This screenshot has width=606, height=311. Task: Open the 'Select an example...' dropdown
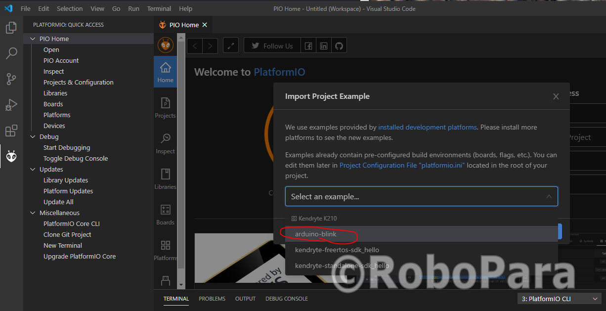(421, 196)
